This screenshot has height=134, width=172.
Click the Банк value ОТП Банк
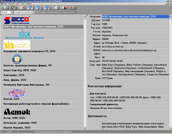(x=107, y=78)
